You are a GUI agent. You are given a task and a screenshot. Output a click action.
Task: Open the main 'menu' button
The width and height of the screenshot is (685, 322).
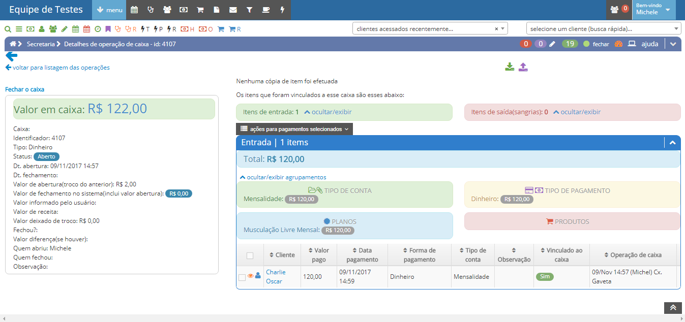(x=109, y=10)
